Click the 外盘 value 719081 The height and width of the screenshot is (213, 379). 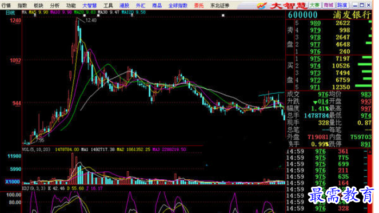click(318, 137)
